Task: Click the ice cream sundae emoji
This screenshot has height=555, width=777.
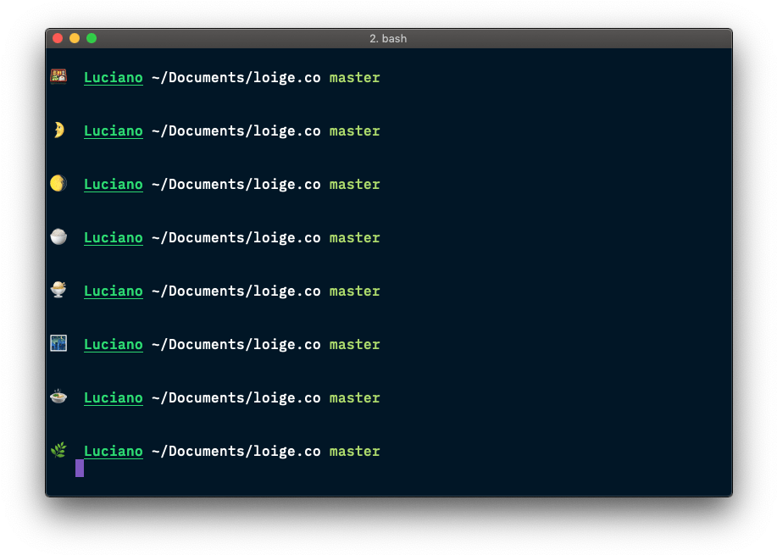Action: (58, 290)
